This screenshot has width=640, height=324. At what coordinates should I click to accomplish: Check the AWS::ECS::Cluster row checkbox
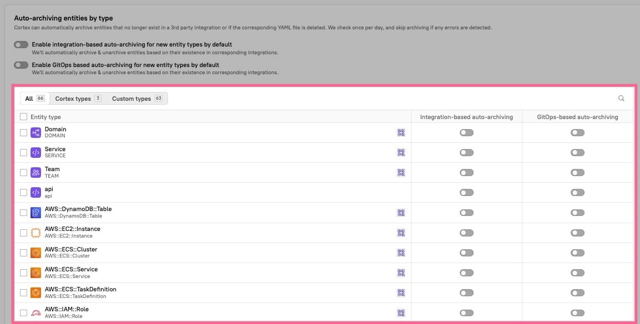(24, 253)
